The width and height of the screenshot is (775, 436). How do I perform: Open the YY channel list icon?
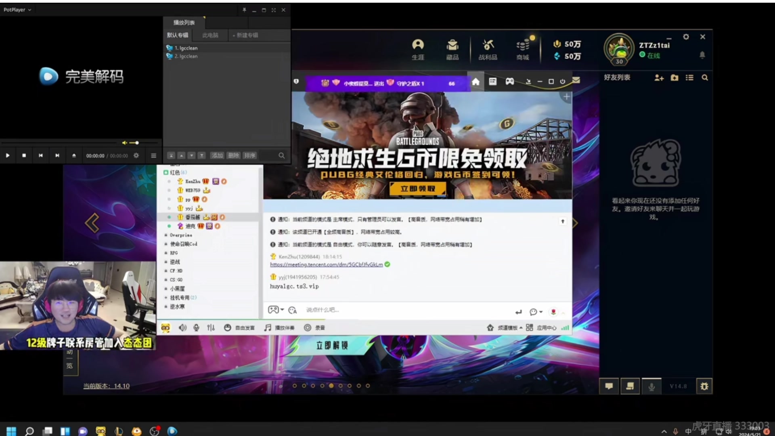click(x=493, y=82)
